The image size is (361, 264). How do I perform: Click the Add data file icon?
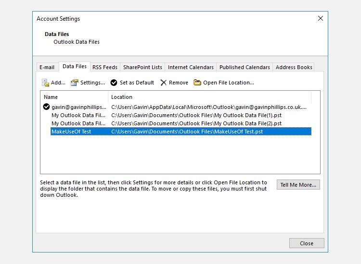point(45,83)
